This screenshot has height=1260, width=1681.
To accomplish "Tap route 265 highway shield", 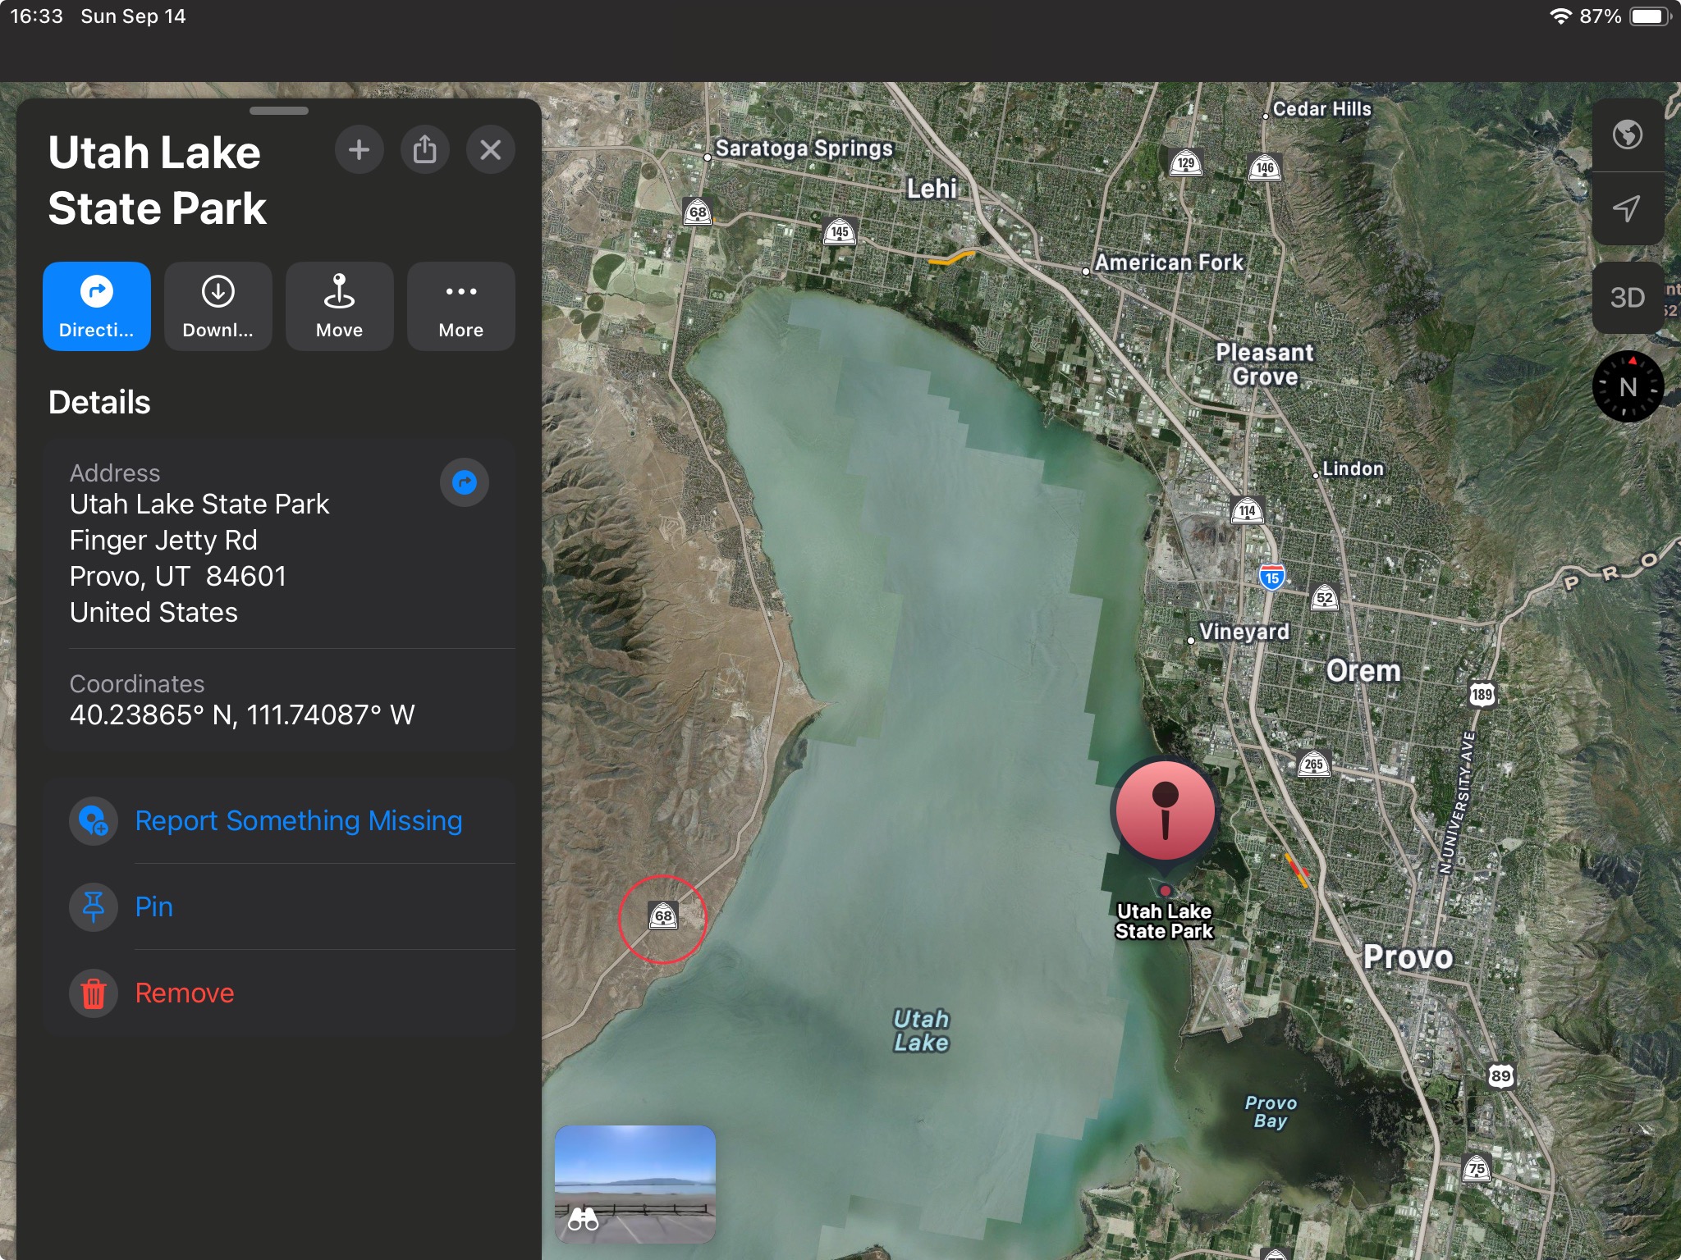I will [1313, 764].
